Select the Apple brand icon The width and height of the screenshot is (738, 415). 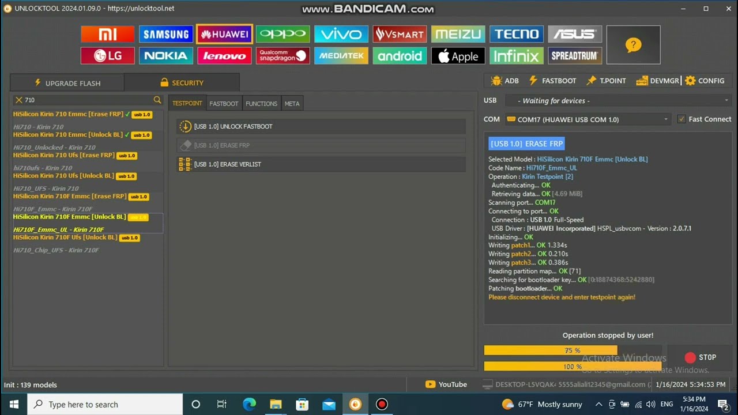(458, 56)
